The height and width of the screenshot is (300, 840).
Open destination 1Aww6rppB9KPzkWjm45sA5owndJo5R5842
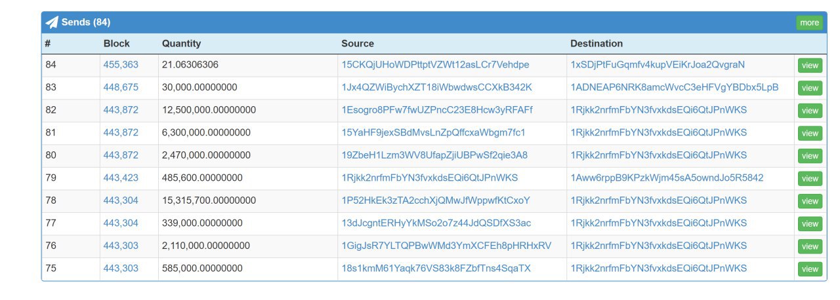click(667, 178)
